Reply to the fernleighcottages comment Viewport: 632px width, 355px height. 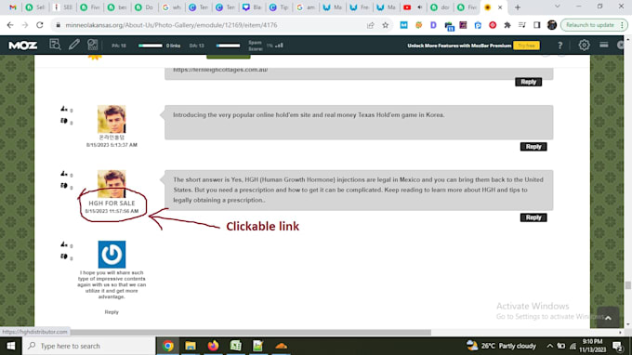[x=528, y=82]
